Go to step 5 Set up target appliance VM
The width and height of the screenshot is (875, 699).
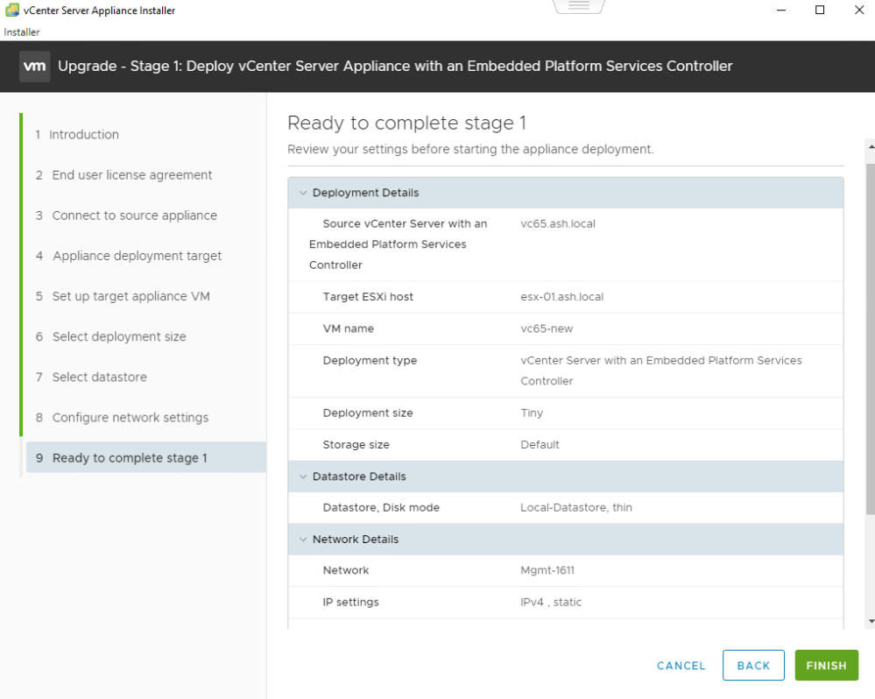coord(123,296)
